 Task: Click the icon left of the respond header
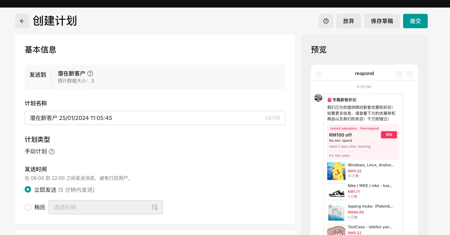pyautogui.click(x=318, y=73)
